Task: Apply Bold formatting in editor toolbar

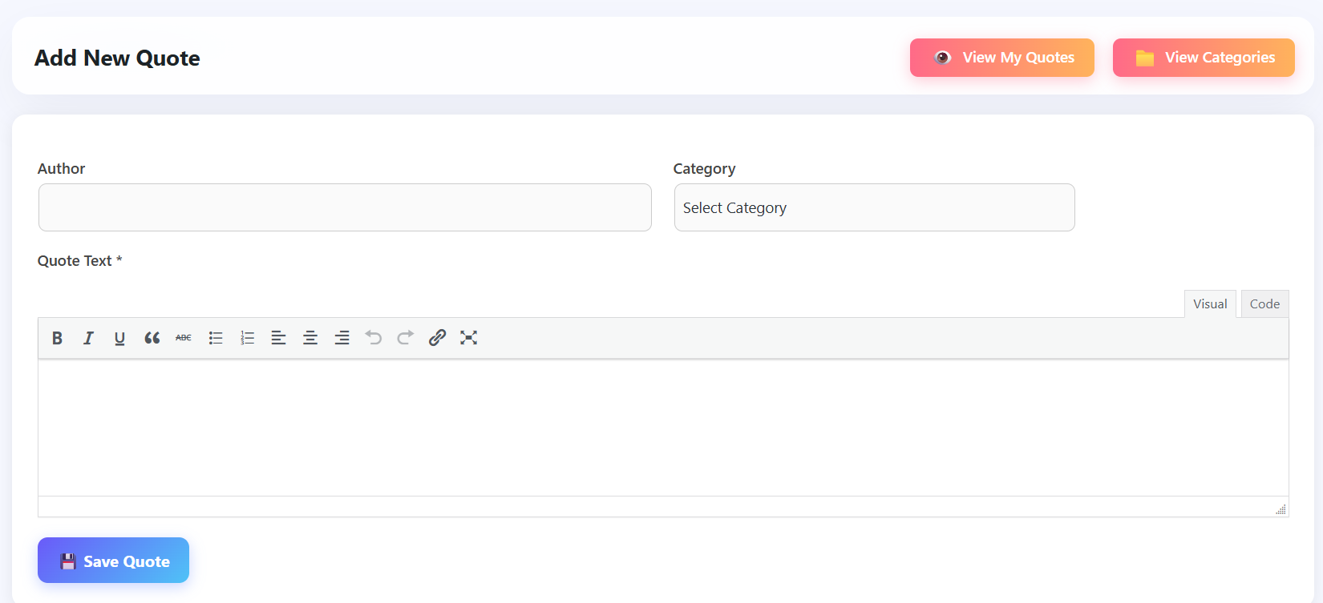Action: pos(57,338)
